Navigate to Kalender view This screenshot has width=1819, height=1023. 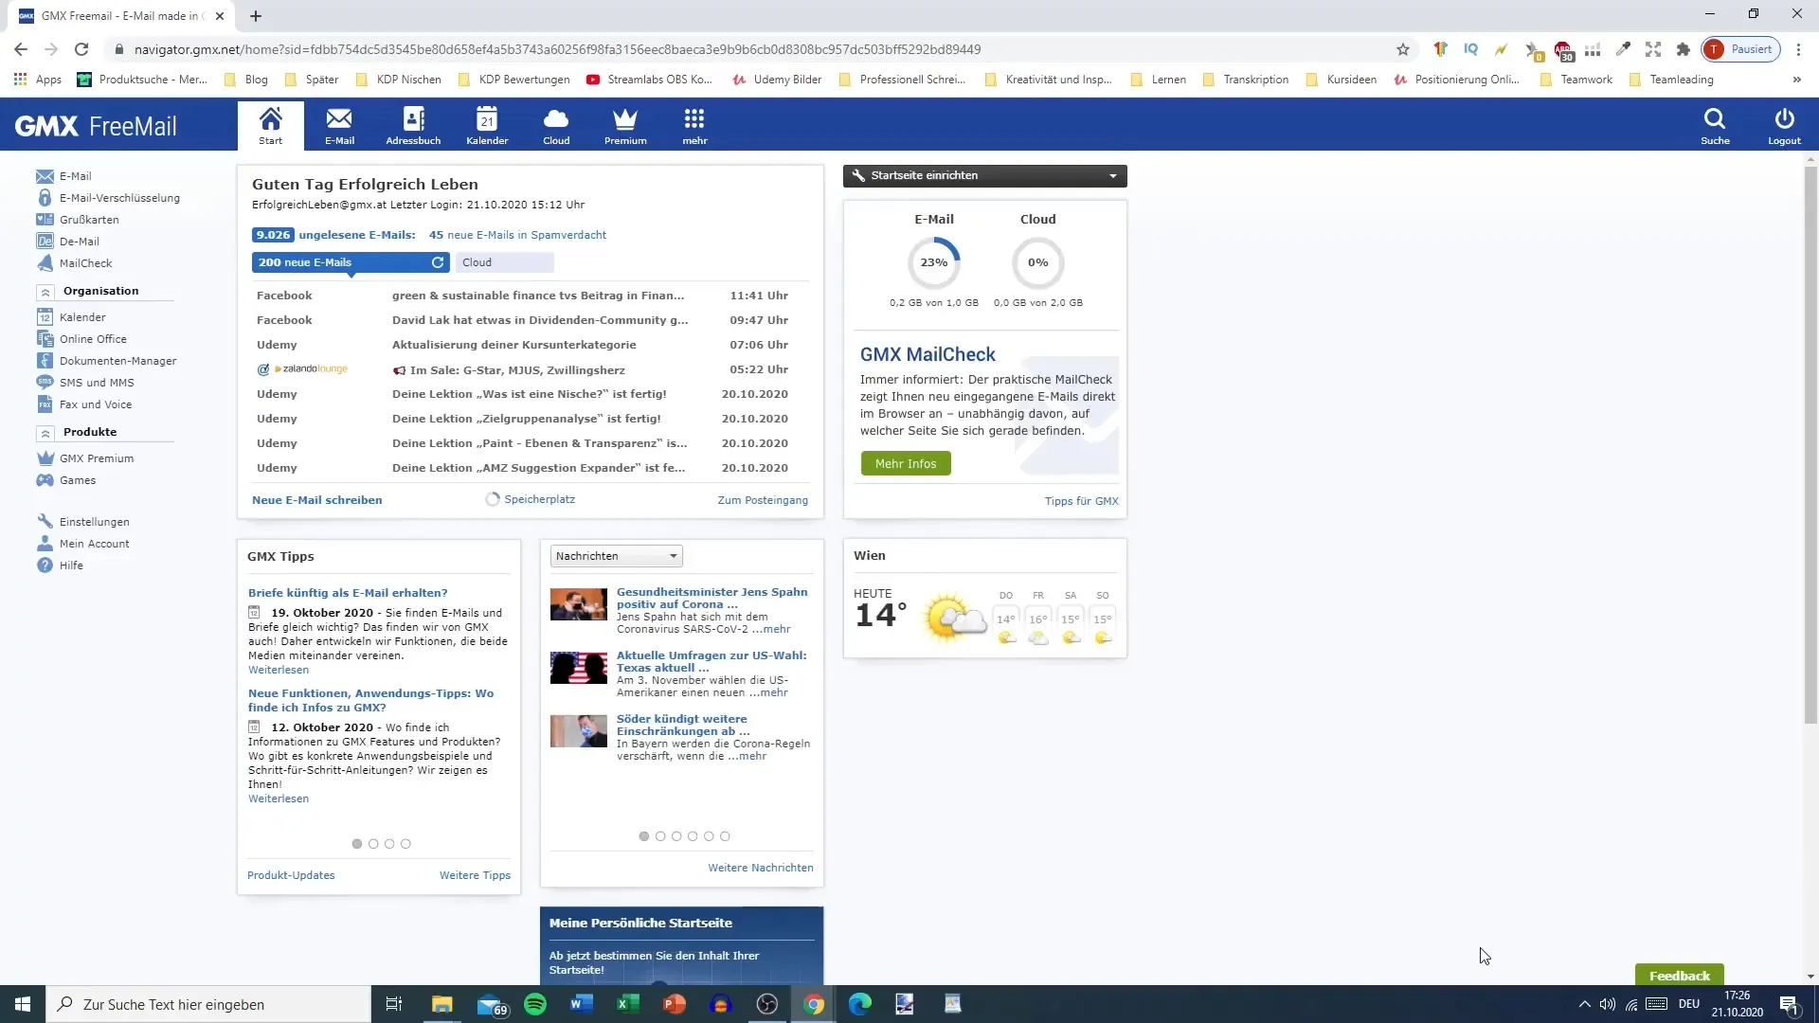[486, 124]
